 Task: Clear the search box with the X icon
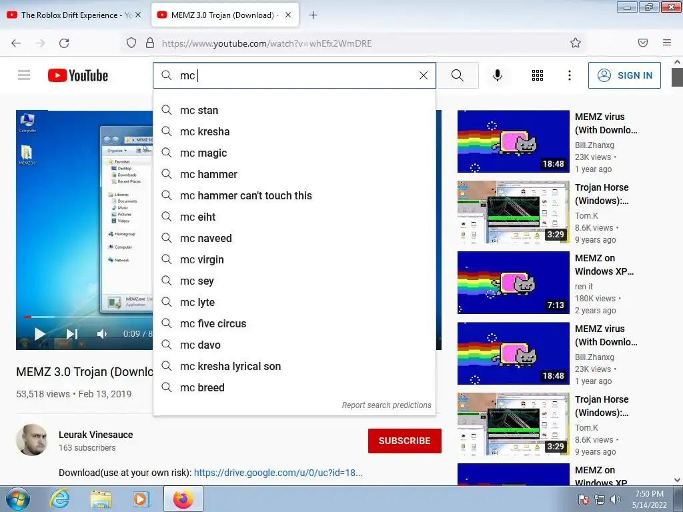pos(424,75)
